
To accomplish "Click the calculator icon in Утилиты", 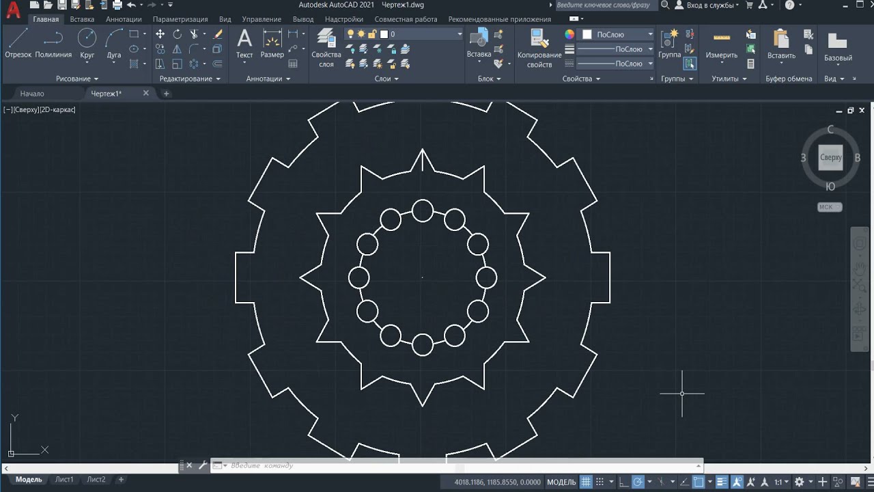I will 751,64.
